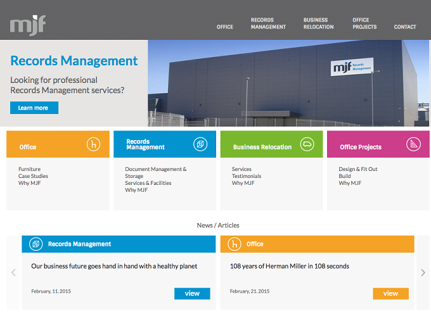Click the date February, 21. 2015
This screenshot has height=318, width=431.
point(250,291)
